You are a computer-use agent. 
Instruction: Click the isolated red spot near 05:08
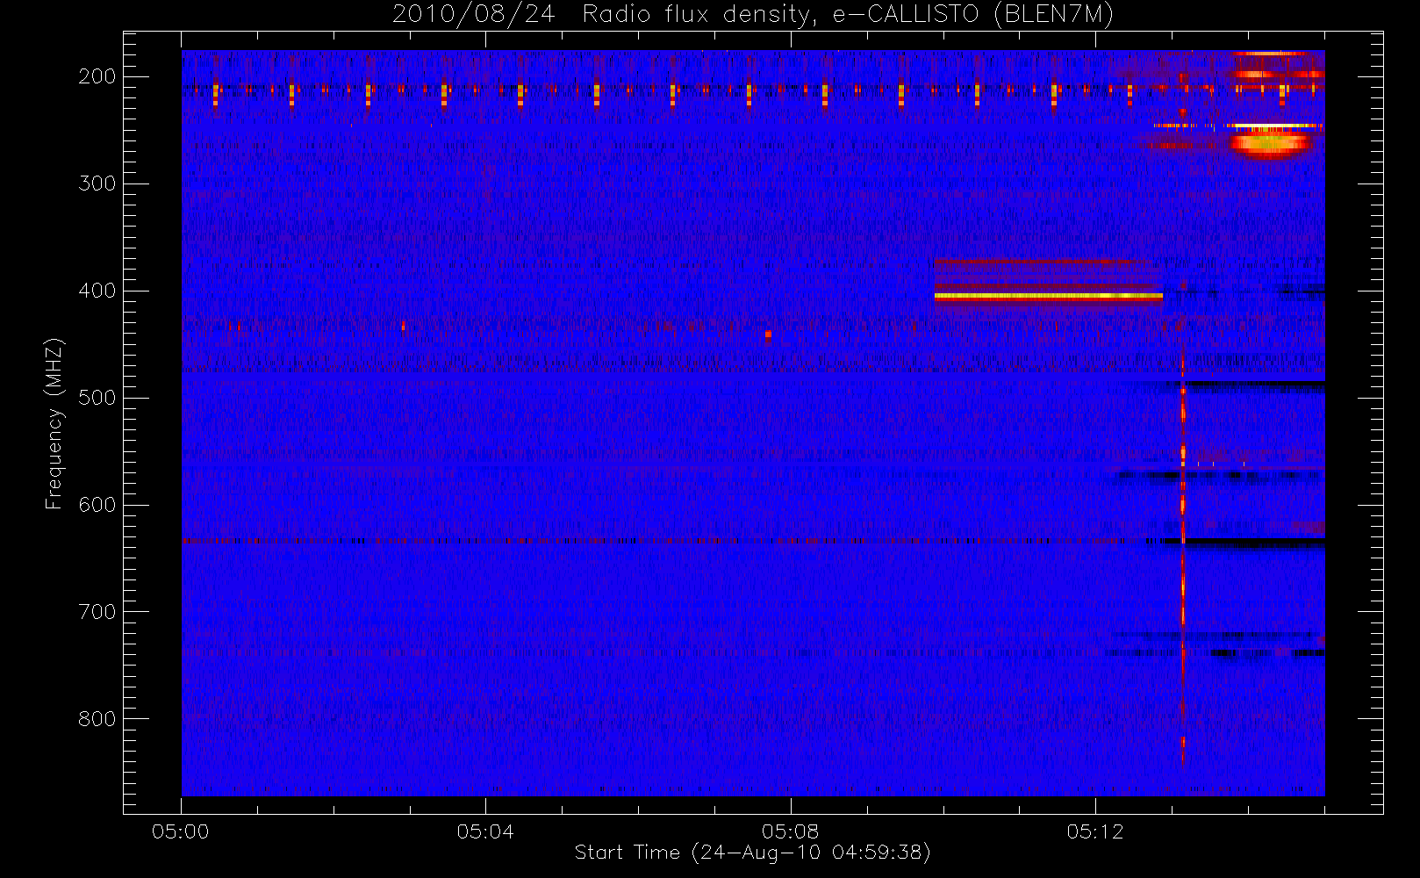768,334
